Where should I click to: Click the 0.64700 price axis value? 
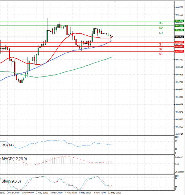pos(179,82)
